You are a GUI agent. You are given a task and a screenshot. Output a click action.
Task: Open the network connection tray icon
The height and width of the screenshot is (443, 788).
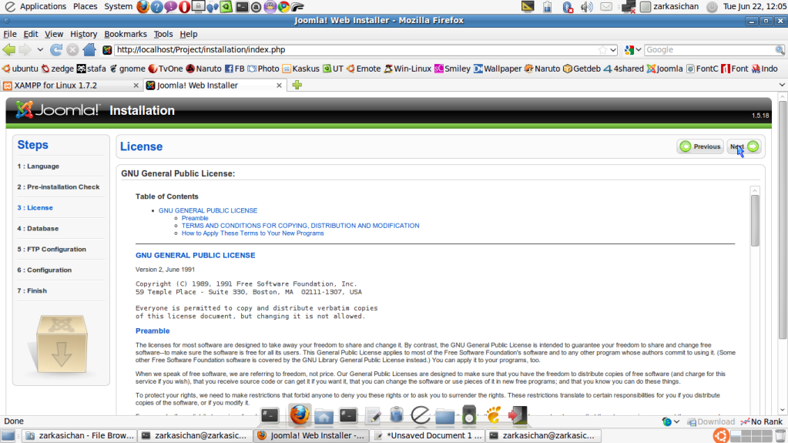point(629,6)
